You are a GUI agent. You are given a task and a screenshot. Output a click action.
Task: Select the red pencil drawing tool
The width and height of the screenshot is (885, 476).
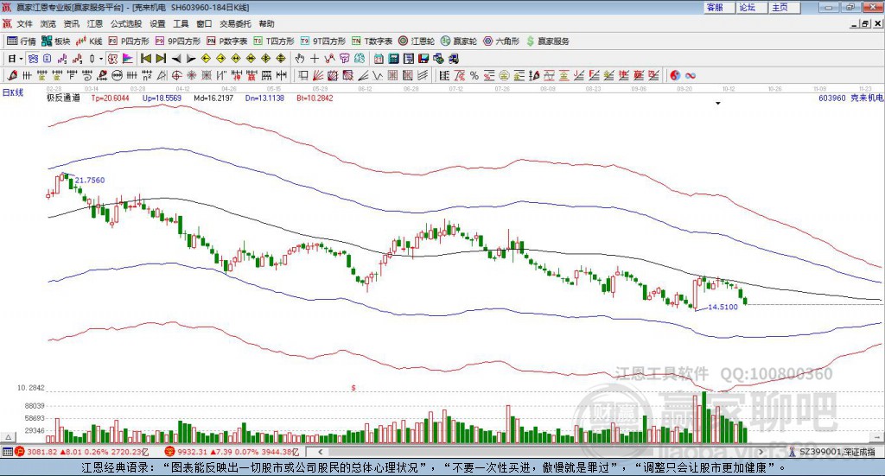coord(11,75)
